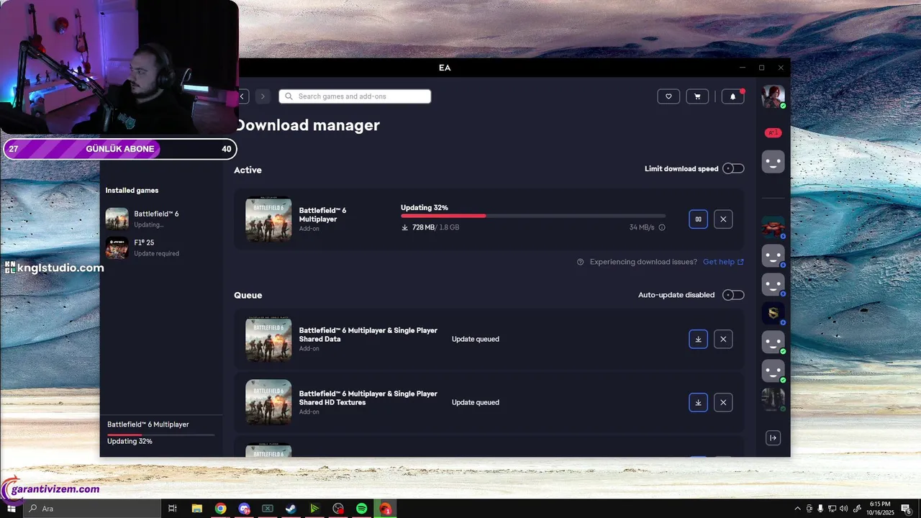
Task: Open the wishlist heart icon
Action: (x=668, y=96)
